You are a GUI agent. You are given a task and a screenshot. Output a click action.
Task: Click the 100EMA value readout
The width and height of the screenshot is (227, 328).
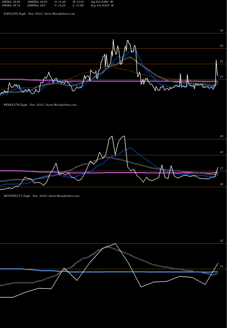coord(37,2)
